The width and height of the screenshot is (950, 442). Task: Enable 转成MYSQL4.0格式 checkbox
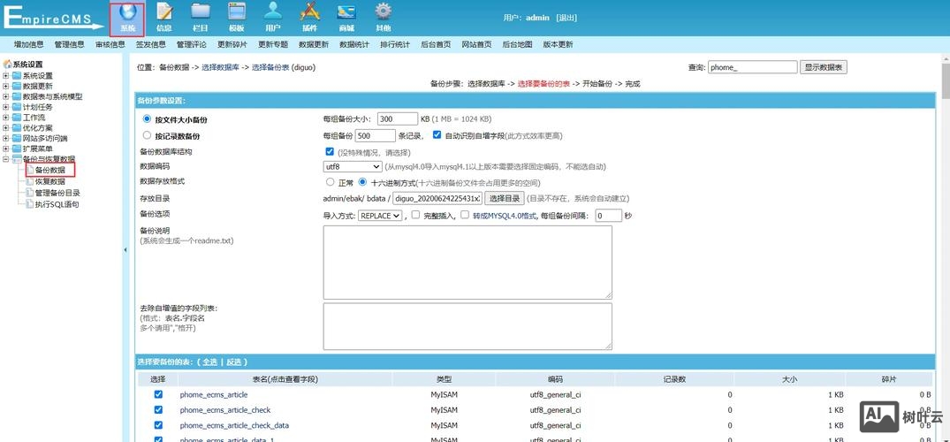[465, 215]
